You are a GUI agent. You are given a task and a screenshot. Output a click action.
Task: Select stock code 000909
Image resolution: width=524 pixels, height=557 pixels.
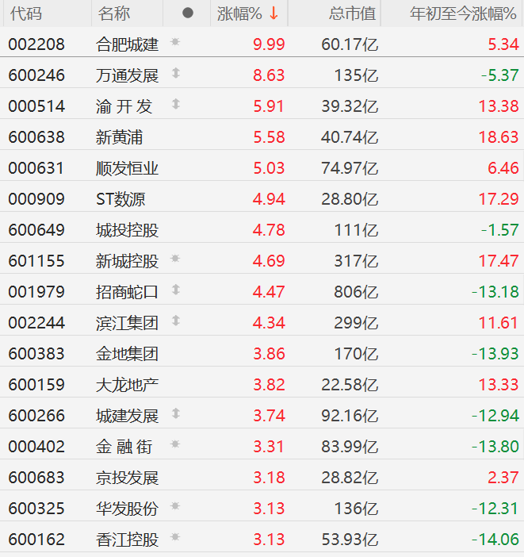tap(36, 199)
